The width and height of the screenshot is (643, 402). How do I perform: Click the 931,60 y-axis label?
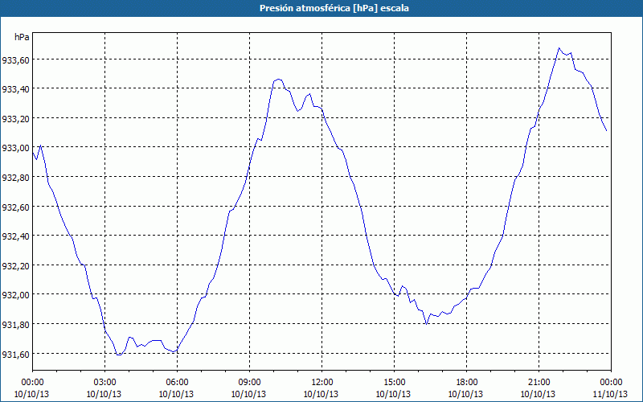click(15, 354)
